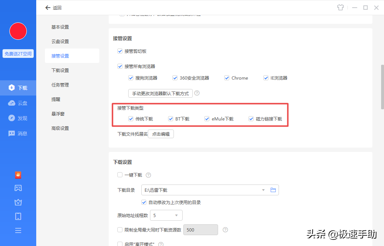Image resolution: width=384 pixels, height=246 pixels.
Task: Click the game controller icon in sidebar
Action: [x=18, y=187]
